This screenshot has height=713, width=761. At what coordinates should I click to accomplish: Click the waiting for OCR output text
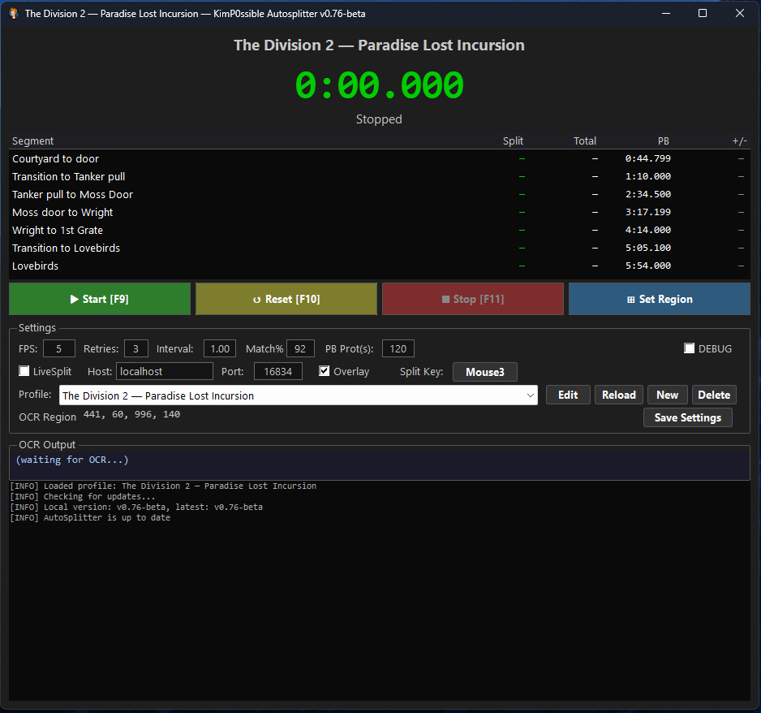pos(72,460)
